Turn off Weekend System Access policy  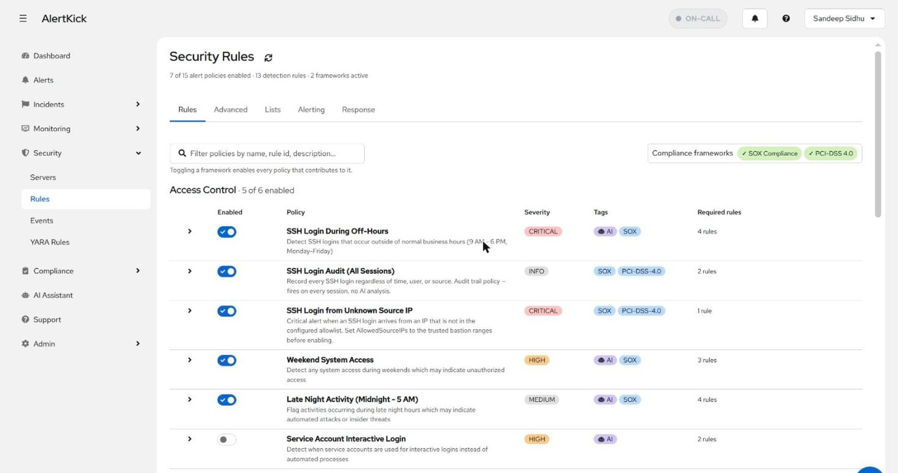point(226,360)
